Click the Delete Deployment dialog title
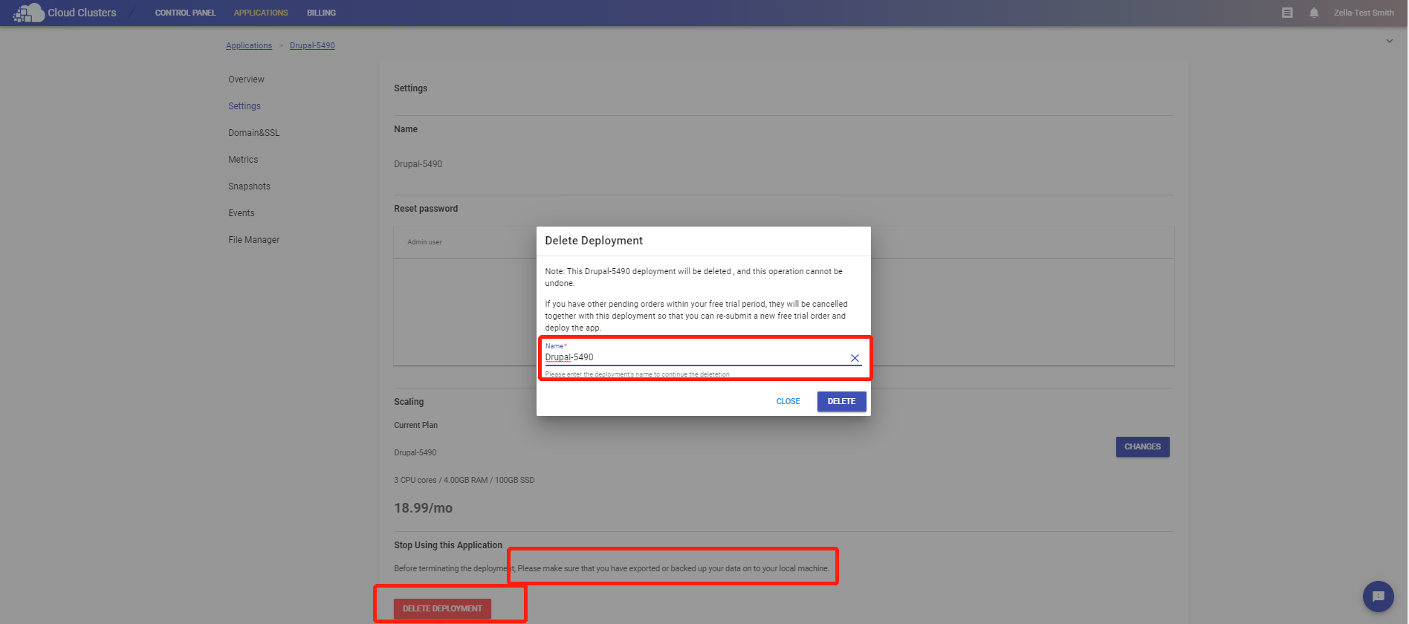Screen dimensions: 1409x624 594,241
